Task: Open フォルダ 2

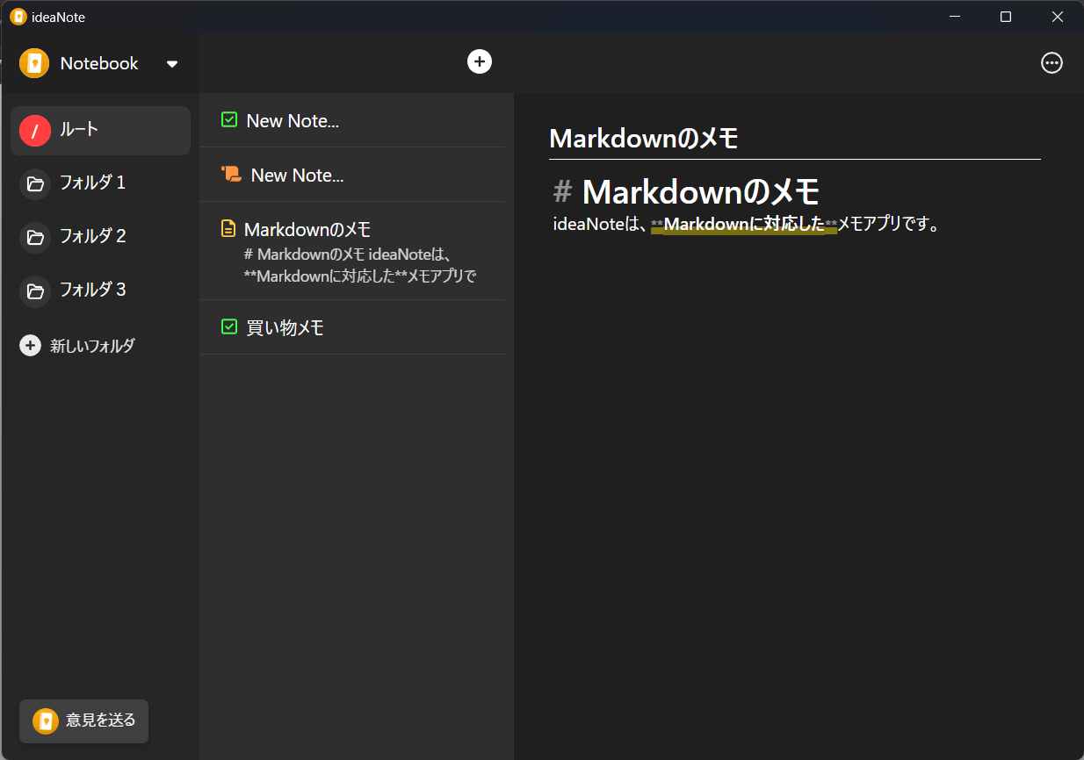Action: coord(100,237)
